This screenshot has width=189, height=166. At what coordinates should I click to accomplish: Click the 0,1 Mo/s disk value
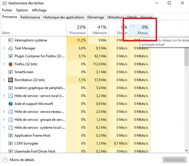121,143
